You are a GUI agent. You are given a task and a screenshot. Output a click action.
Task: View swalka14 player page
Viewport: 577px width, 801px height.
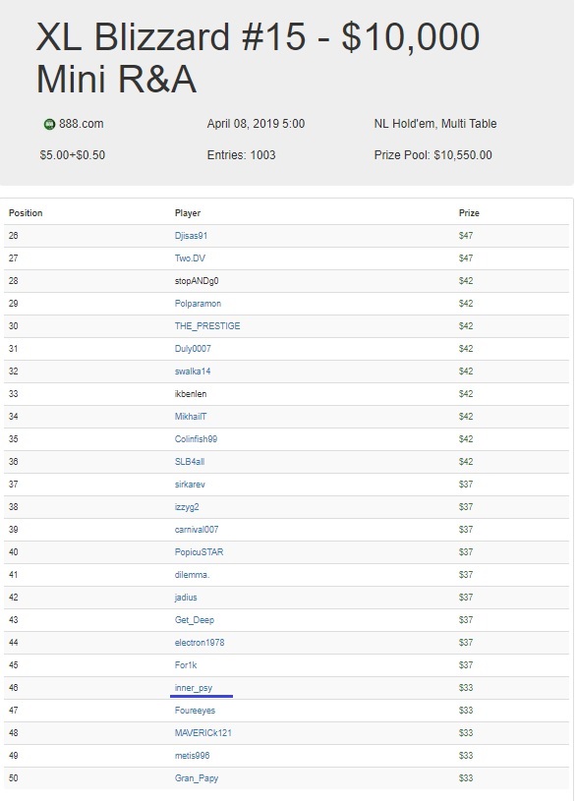pos(192,371)
